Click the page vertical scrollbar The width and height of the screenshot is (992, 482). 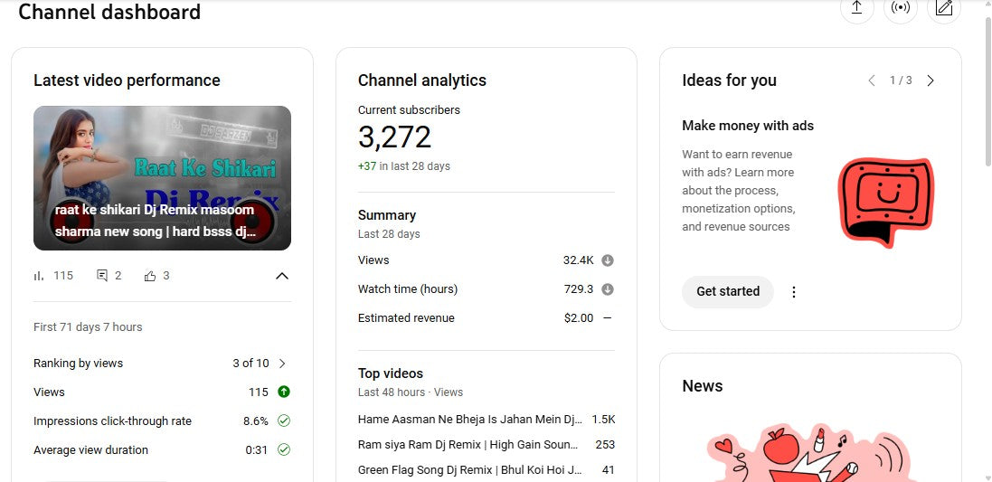(986, 90)
